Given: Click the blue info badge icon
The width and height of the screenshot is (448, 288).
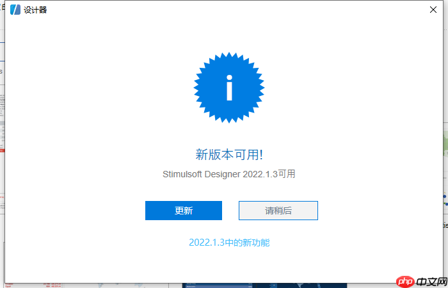Looking at the screenshot, I should 229,88.
